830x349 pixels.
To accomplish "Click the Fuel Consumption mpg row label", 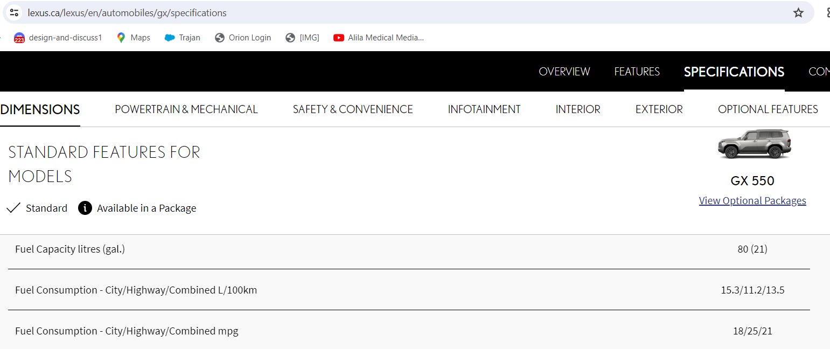I will click(127, 331).
